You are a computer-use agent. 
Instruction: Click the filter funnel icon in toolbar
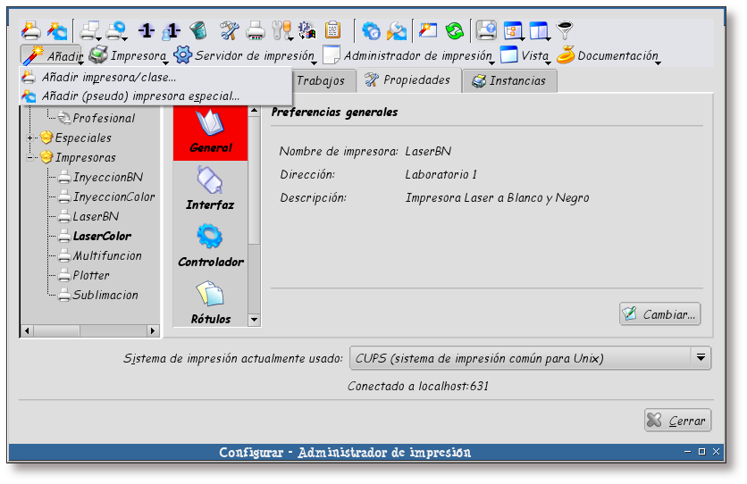[565, 30]
